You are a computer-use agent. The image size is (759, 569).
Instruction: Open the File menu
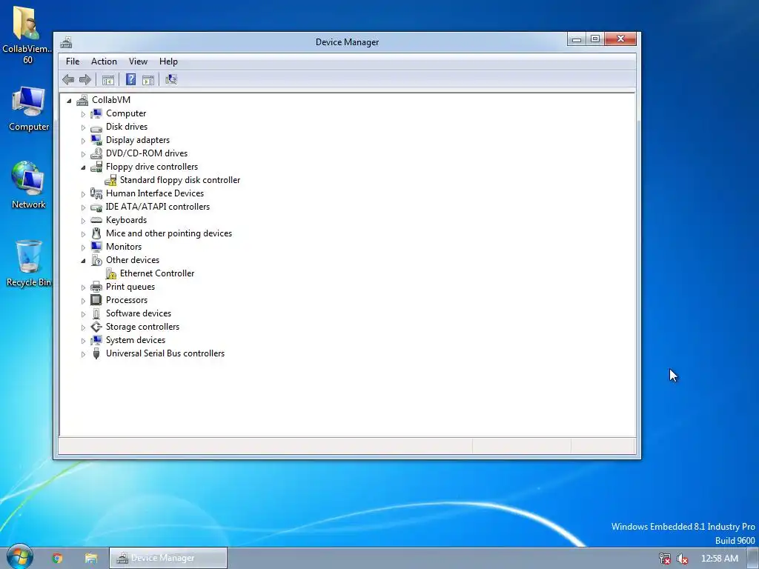tap(73, 61)
